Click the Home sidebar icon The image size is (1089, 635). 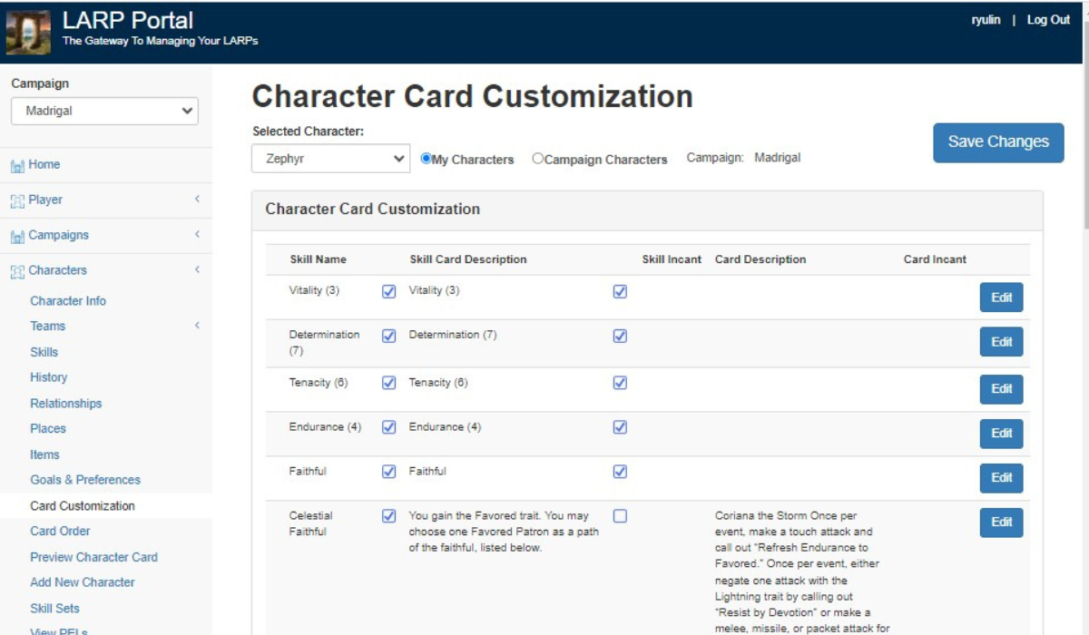click(x=17, y=166)
